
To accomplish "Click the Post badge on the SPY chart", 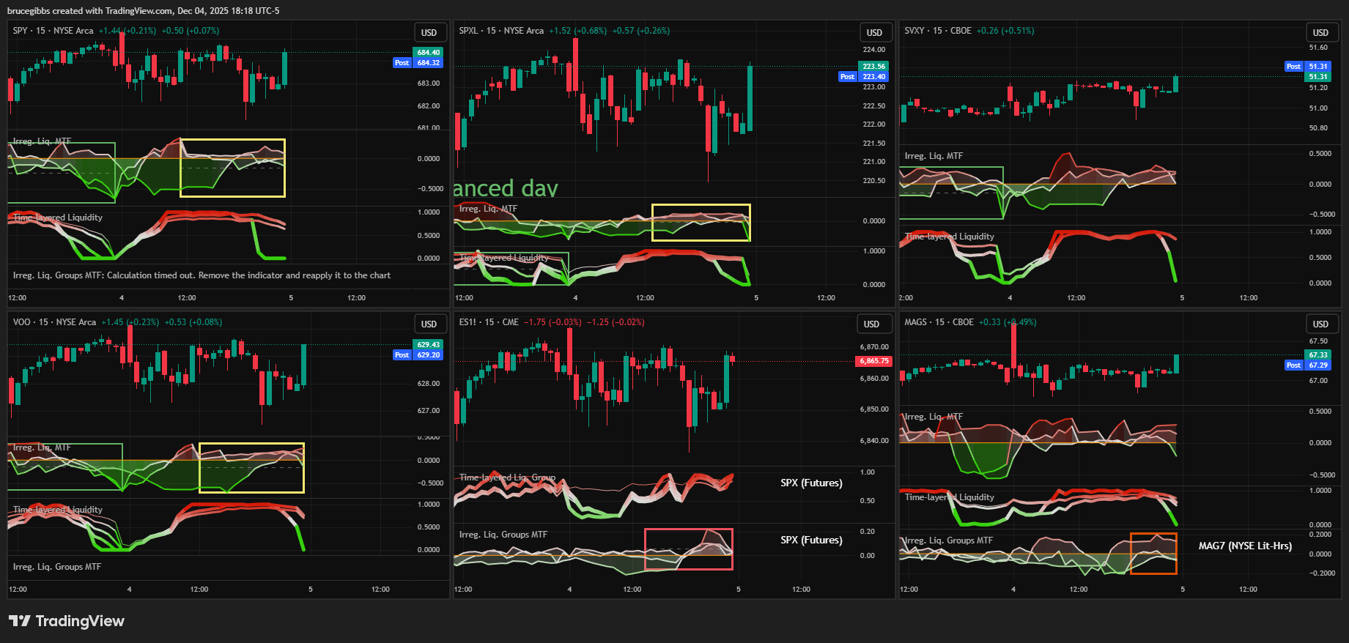I will [x=402, y=63].
